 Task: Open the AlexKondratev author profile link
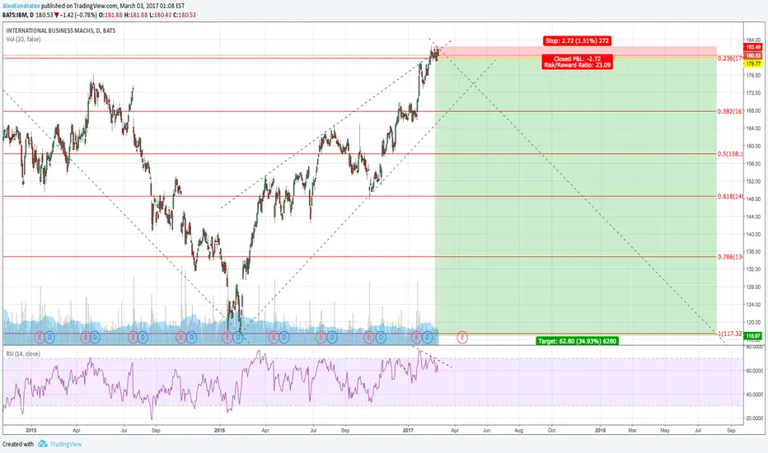[21, 6]
